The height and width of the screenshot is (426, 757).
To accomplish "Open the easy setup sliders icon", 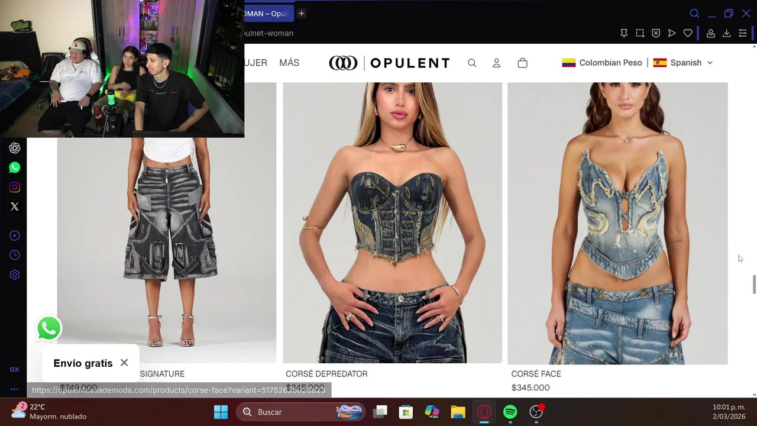I will click(x=743, y=33).
